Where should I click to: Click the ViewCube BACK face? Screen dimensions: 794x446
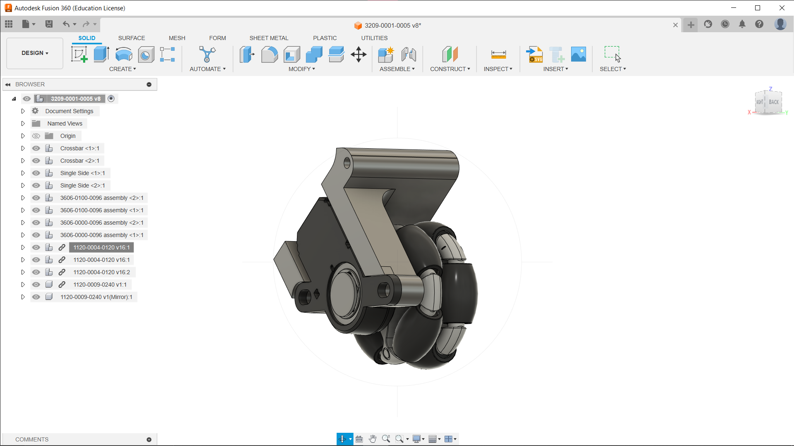pos(774,102)
